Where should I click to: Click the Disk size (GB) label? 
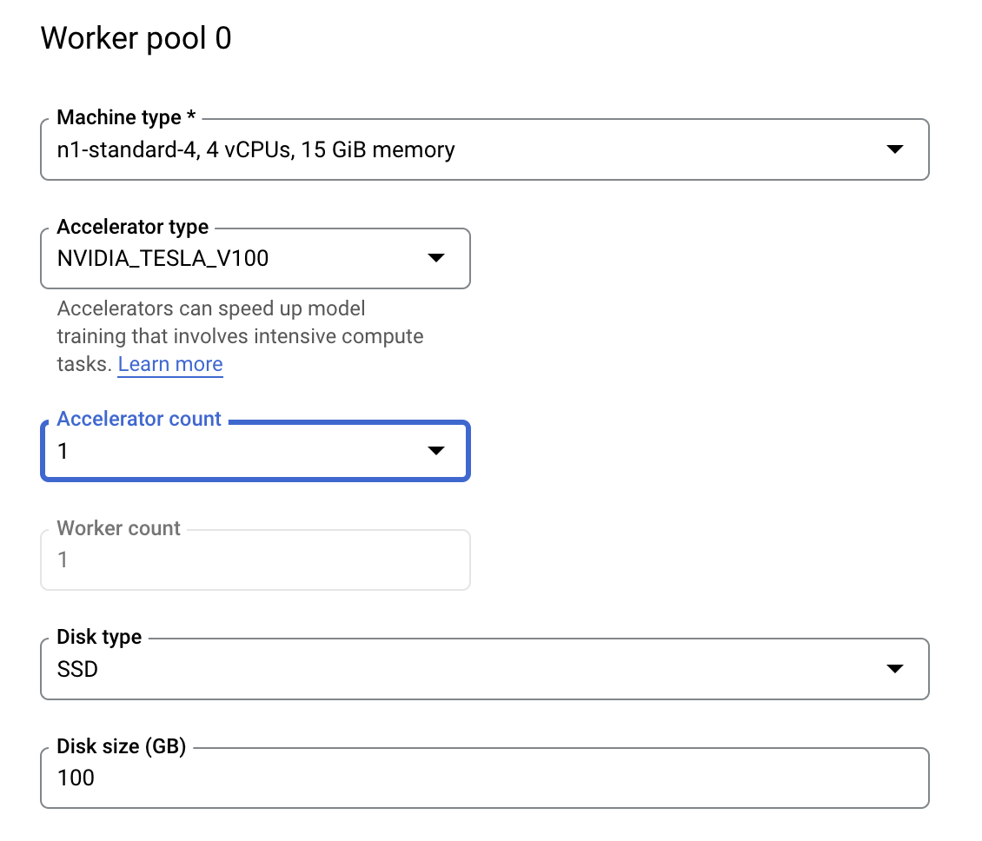click(x=122, y=746)
